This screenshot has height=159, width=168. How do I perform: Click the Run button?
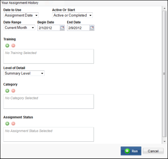pos(131,151)
